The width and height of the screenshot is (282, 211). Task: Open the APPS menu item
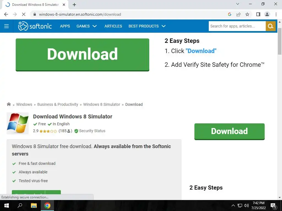(65, 26)
